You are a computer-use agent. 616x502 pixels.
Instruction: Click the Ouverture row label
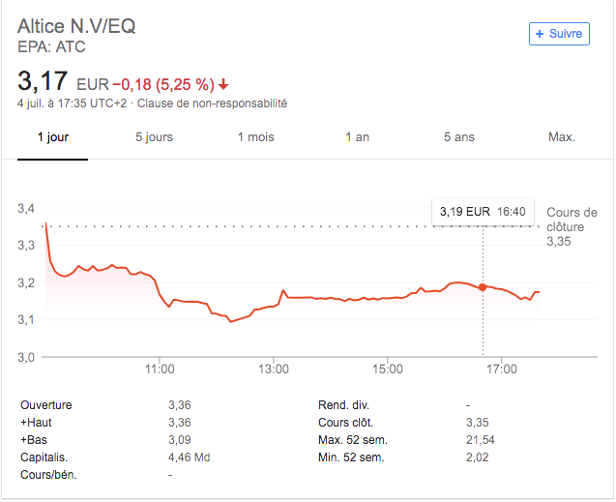point(46,405)
